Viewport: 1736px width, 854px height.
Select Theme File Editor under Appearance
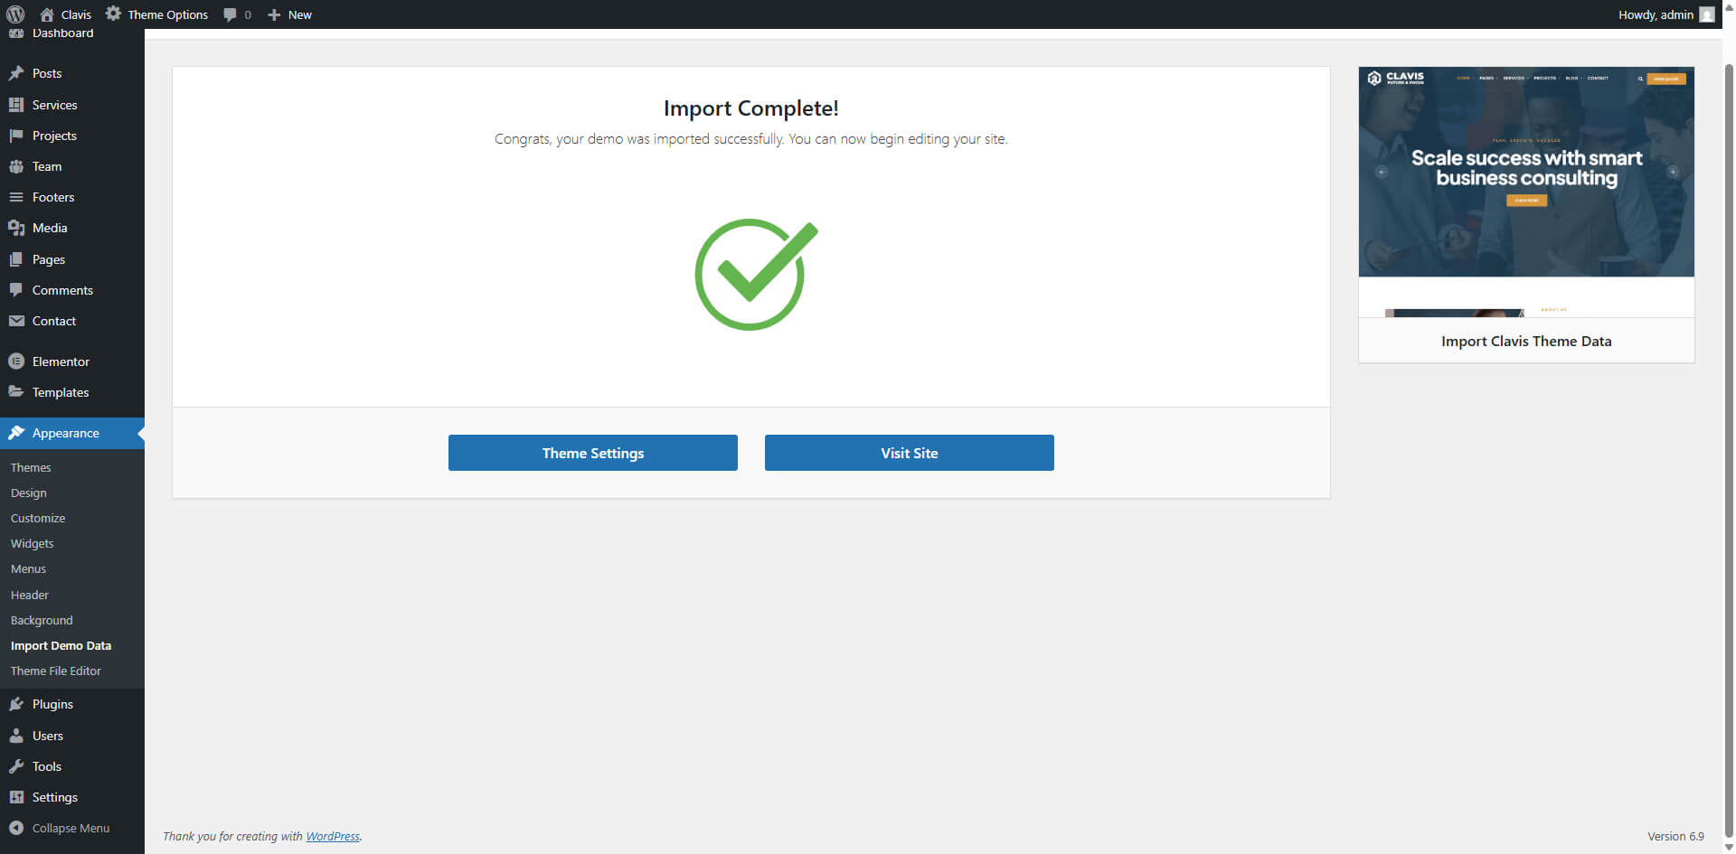point(56,671)
